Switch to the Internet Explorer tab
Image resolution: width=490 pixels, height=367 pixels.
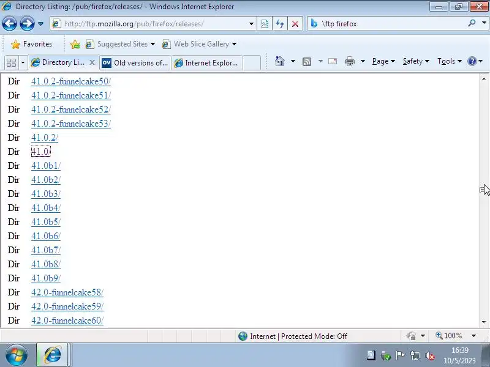(206, 63)
